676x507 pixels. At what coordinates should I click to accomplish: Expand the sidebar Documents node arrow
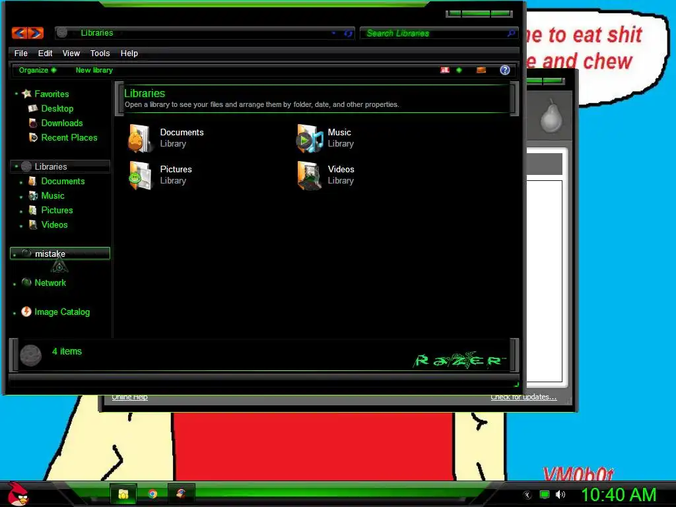pyautogui.click(x=21, y=183)
